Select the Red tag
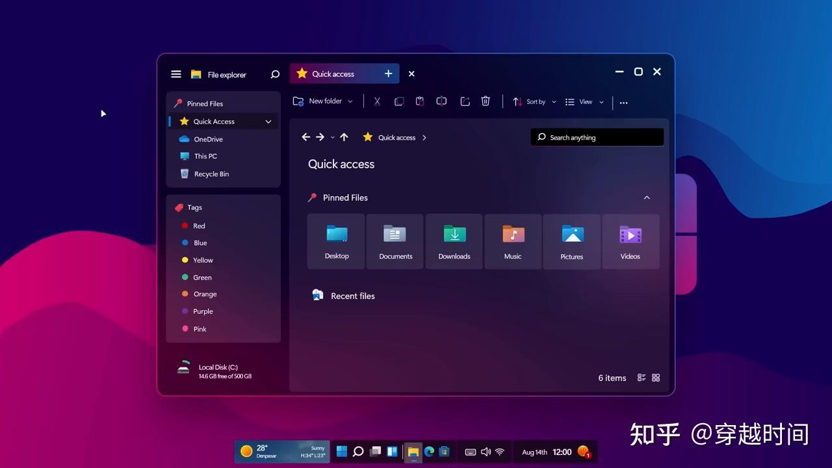 tap(198, 226)
